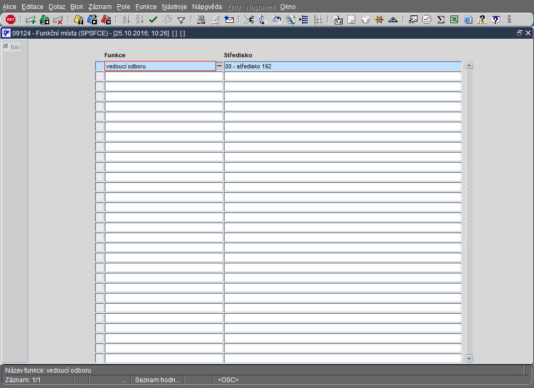Click the vertical scrollbar dotted grip
The height and width of the screenshot is (388, 534).
469,202
